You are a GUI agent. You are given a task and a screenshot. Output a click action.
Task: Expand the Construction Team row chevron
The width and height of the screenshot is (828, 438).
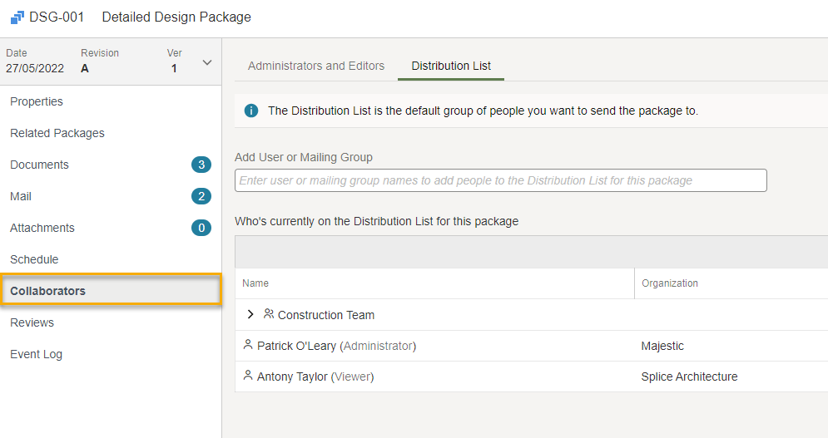[x=250, y=314]
